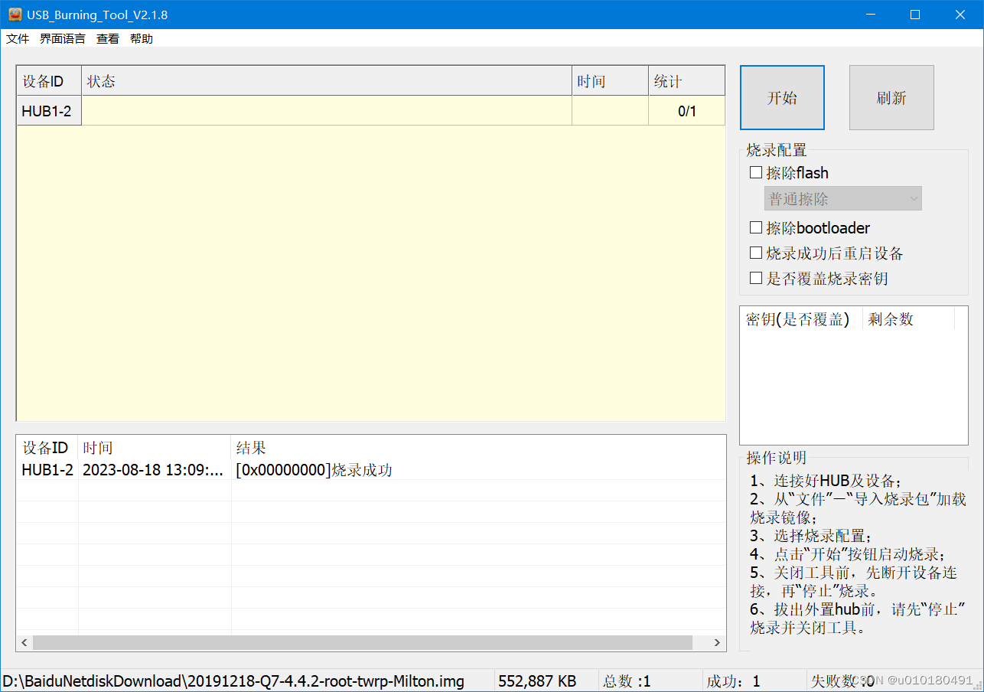984x692 pixels.
Task: Open the 帮助 menu
Action: pyautogui.click(x=142, y=38)
